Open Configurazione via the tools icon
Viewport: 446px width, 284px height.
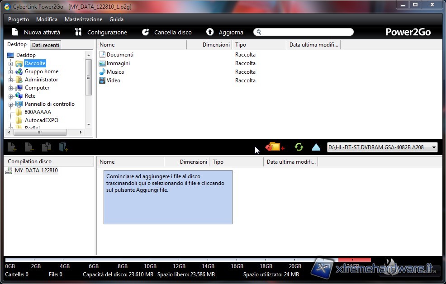pos(78,32)
